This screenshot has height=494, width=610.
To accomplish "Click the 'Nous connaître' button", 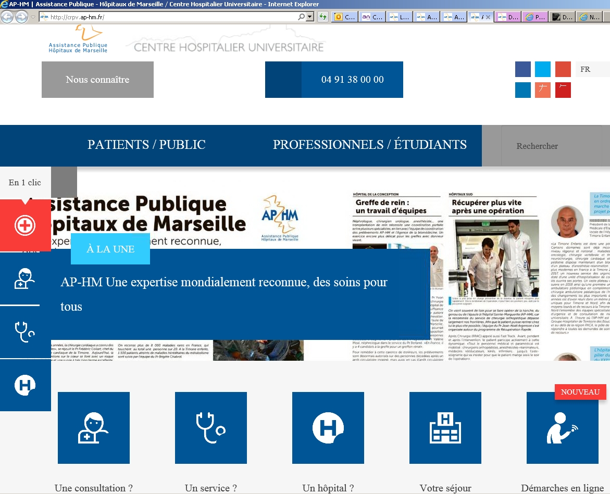I will pos(97,80).
